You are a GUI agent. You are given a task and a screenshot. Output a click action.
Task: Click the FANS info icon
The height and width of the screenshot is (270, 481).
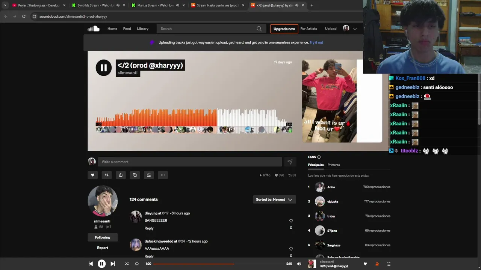319,157
